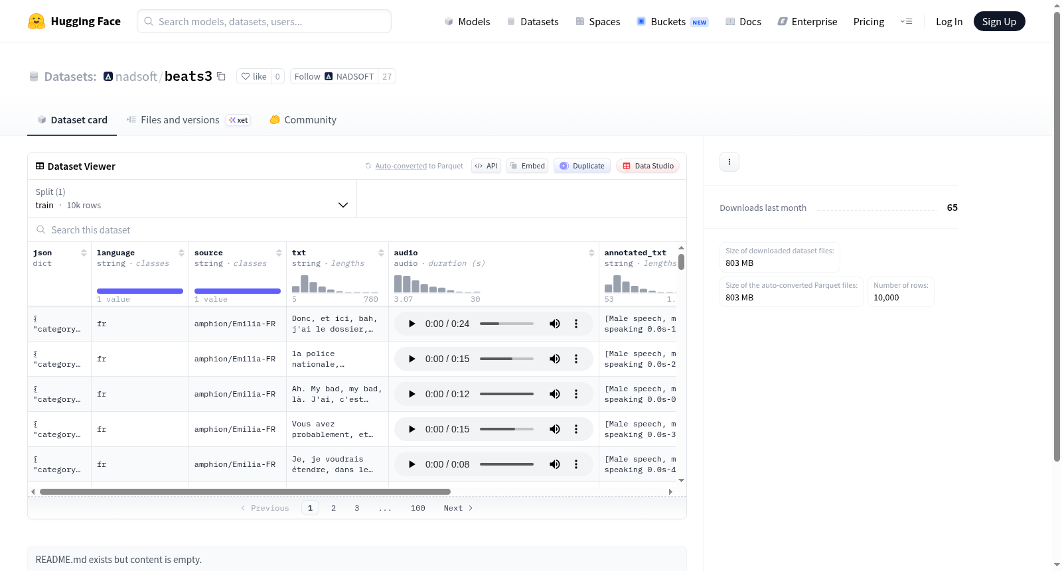Click the table horizontal scrollbar
The height and width of the screenshot is (571, 1062).
(245, 492)
